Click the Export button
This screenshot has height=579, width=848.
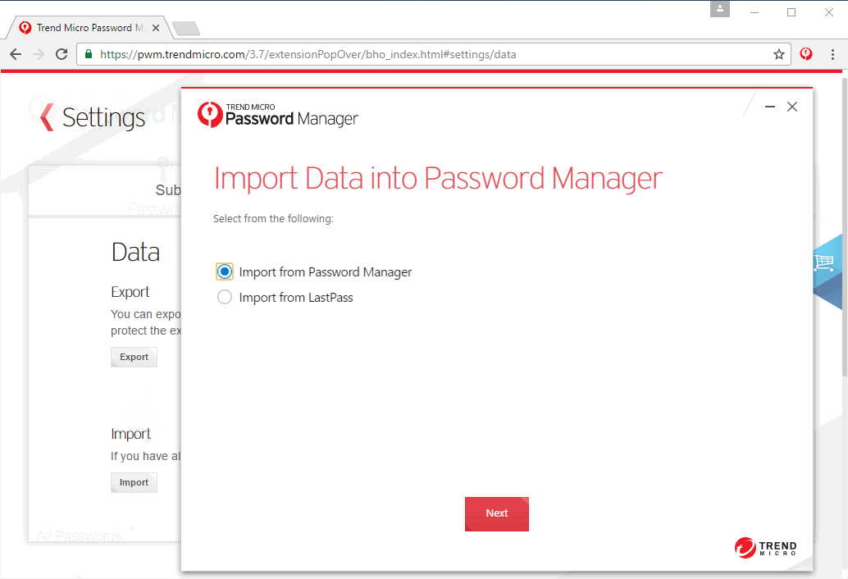tap(134, 357)
